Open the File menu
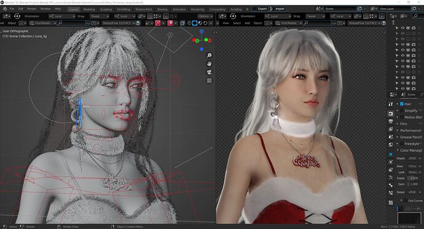The image size is (424, 229). tap(12, 9)
